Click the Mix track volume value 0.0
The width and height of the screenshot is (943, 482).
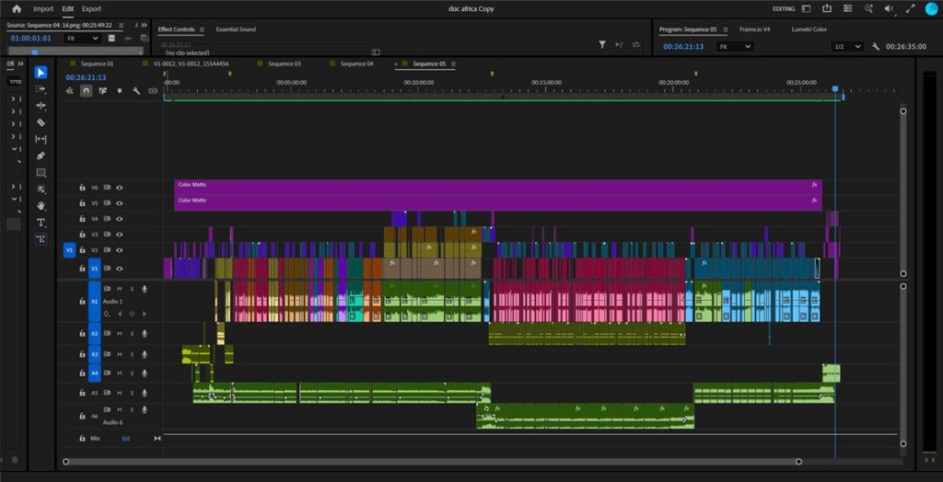pos(125,439)
